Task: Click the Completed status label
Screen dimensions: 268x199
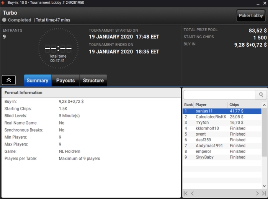Action: [20, 20]
